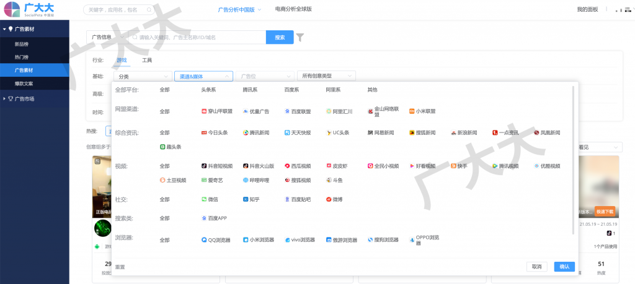Select 全部 in the 视频 row
Viewport: 635px width, 284px height.
tap(164, 166)
